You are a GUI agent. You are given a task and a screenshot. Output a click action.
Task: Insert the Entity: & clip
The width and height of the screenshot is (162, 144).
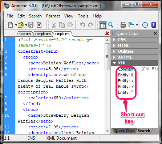126,75
